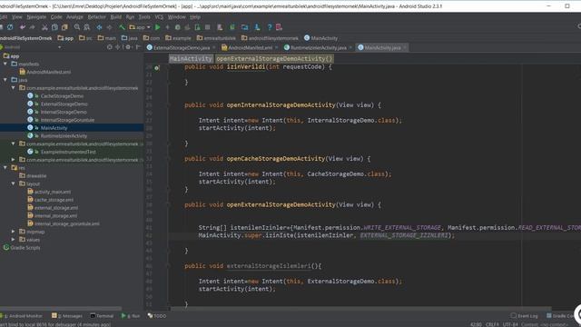Open the Android Monitor tool window
Viewport: 581px width, 327px height.
point(22,316)
